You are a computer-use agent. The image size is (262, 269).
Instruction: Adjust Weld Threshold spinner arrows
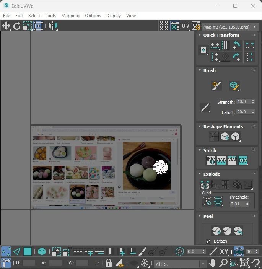(x=247, y=204)
